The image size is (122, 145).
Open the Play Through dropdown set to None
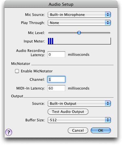coord(79,23)
